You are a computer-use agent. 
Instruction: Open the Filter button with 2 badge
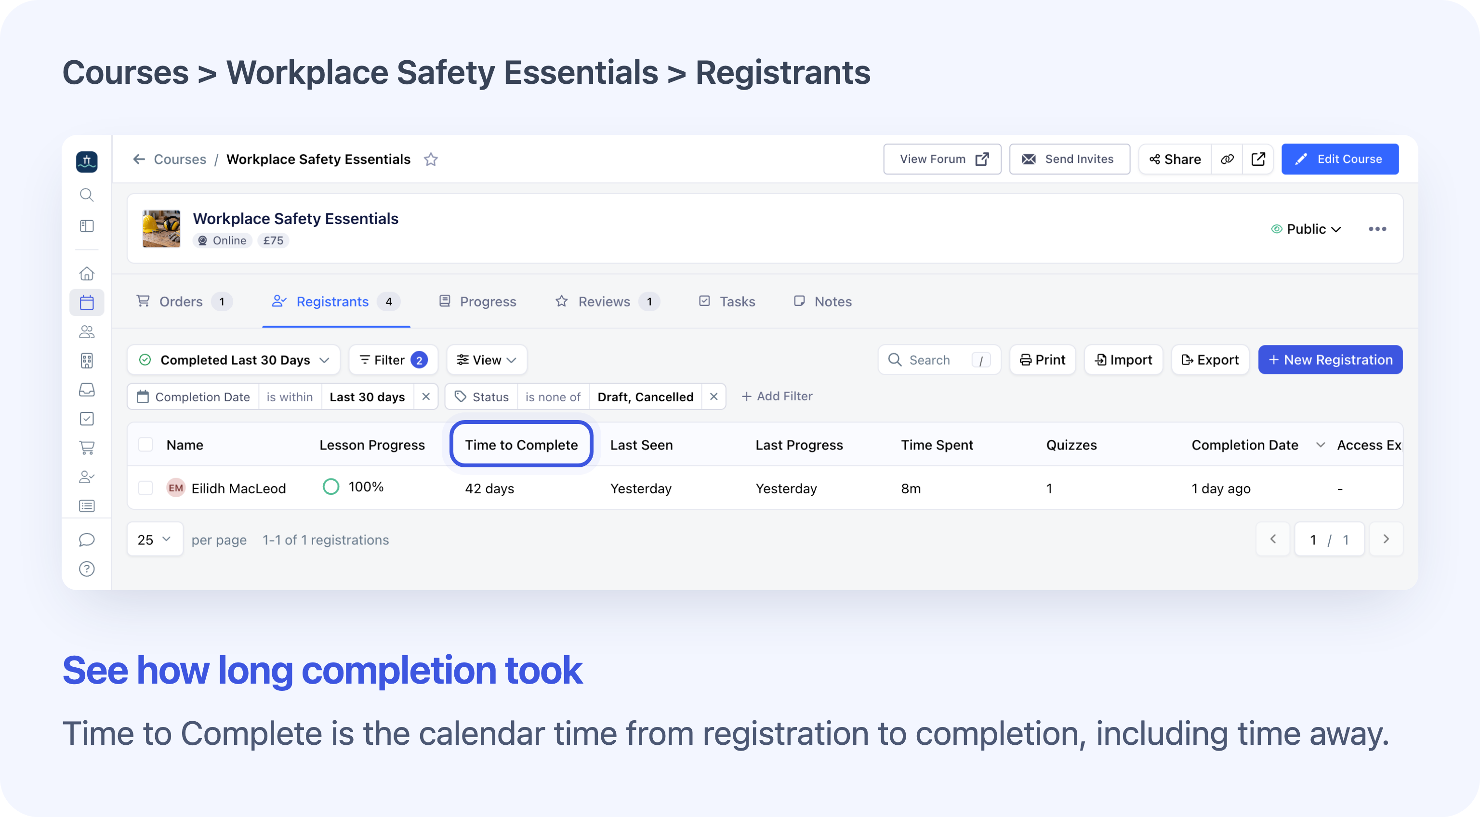pyautogui.click(x=394, y=360)
